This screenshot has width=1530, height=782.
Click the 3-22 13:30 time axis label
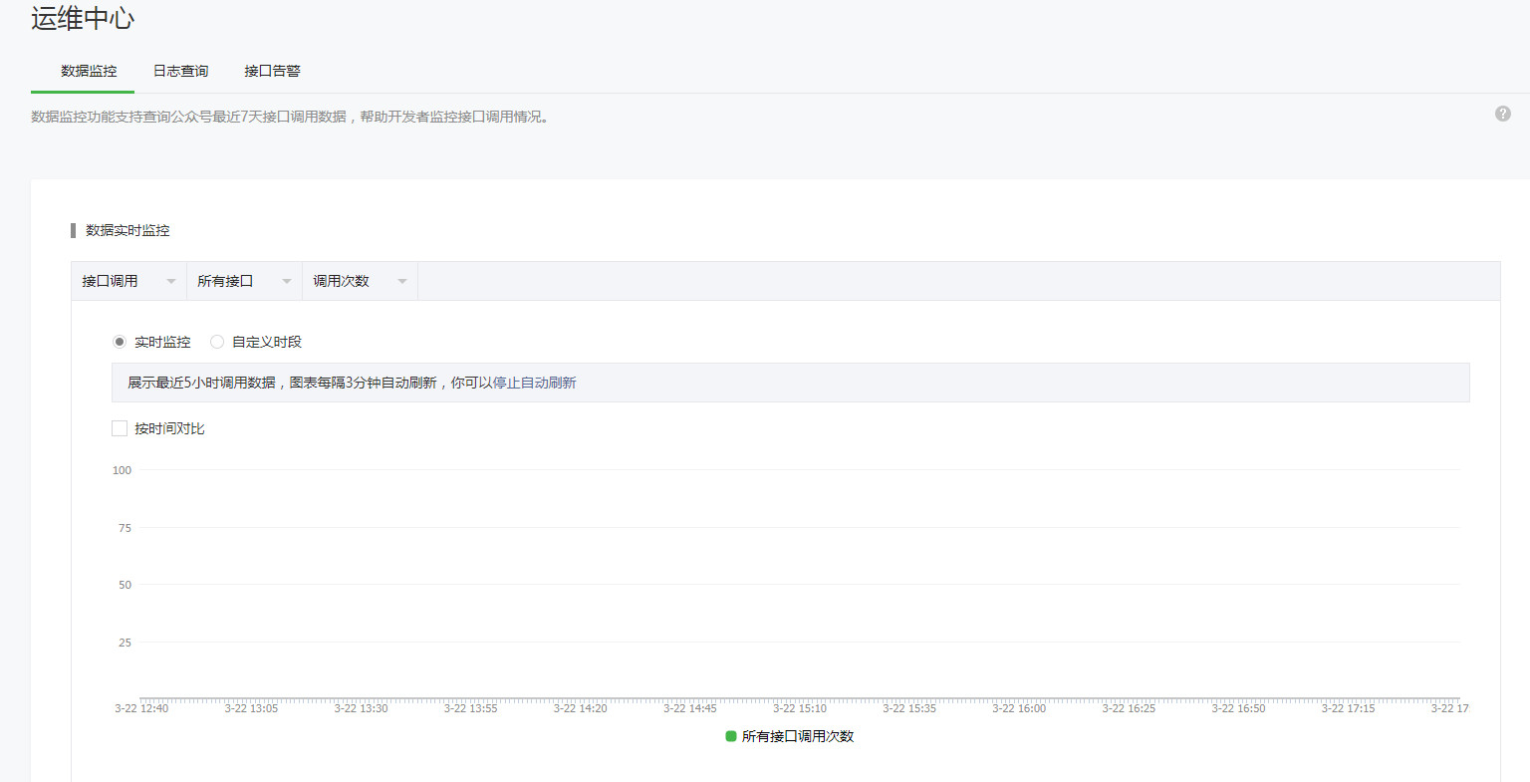[361, 708]
